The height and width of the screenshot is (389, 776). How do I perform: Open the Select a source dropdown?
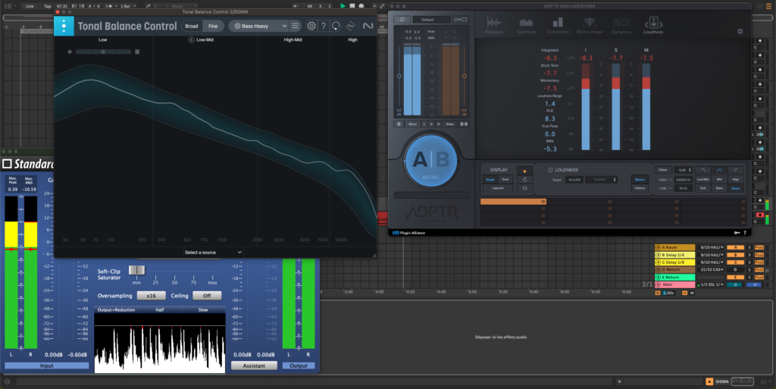click(213, 253)
